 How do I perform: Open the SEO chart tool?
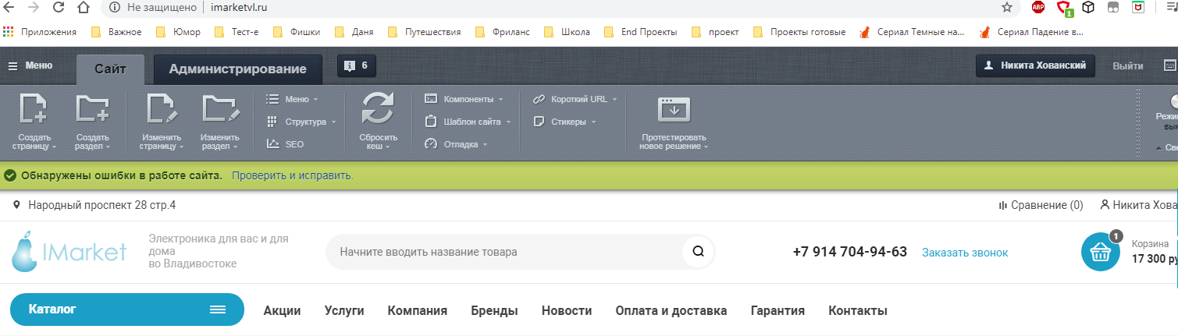(x=285, y=143)
